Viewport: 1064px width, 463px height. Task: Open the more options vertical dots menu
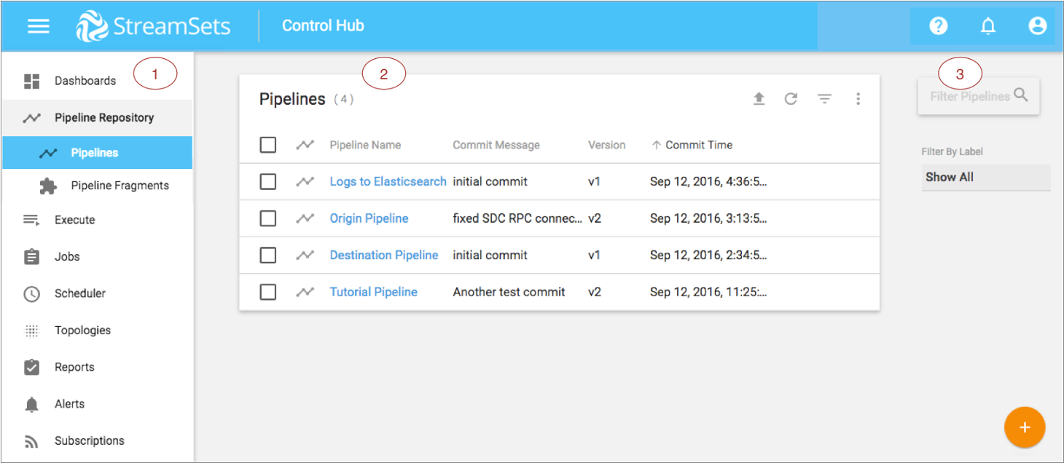point(858,99)
